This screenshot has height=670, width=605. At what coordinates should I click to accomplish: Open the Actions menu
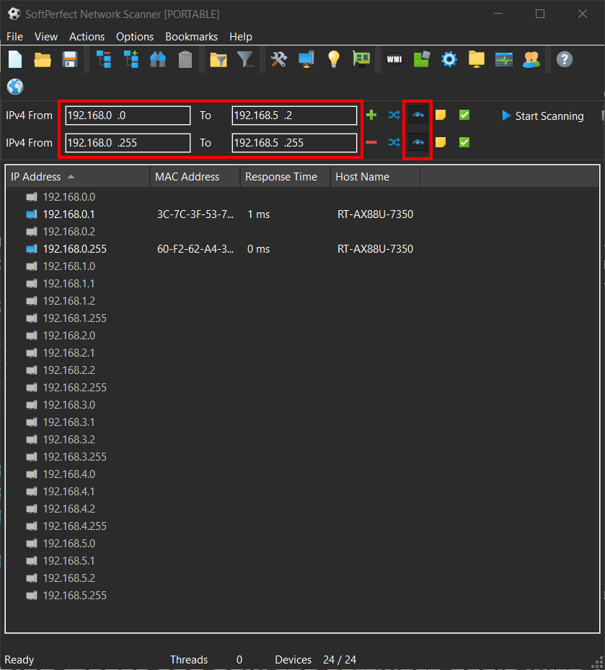pyautogui.click(x=87, y=37)
